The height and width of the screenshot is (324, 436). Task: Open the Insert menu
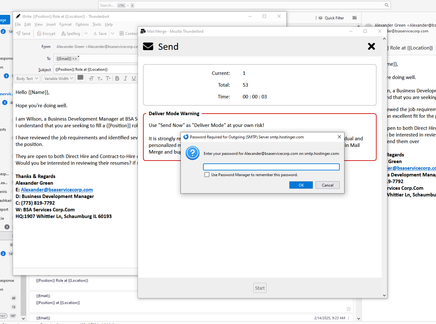tap(51, 24)
